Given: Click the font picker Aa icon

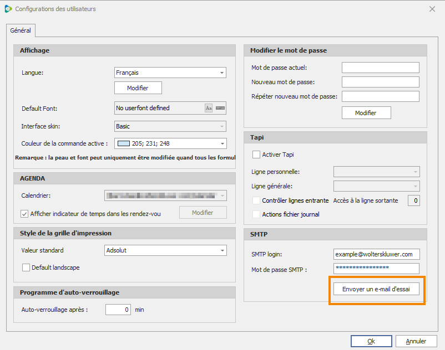Looking at the screenshot, I should (209, 108).
